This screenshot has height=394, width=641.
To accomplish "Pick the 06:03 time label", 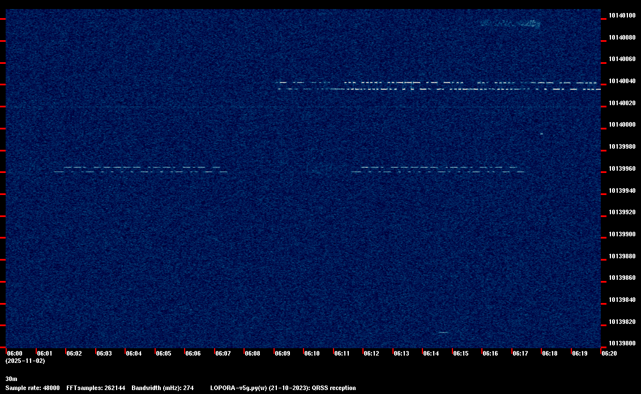I will coord(104,353).
